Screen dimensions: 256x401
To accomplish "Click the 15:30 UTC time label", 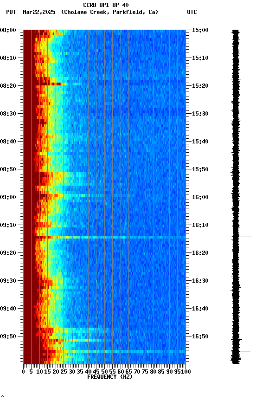I will [200, 114].
